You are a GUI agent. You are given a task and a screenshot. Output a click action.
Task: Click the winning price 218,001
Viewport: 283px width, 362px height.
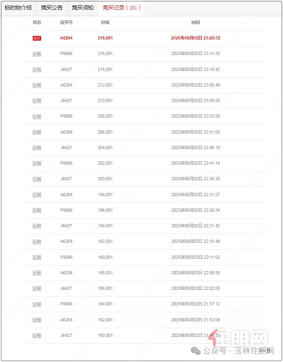(x=105, y=38)
